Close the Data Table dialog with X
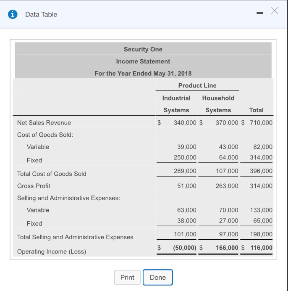The height and width of the screenshot is (291, 288). pos(275,11)
